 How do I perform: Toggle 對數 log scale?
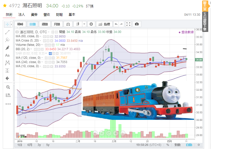click(177, 145)
